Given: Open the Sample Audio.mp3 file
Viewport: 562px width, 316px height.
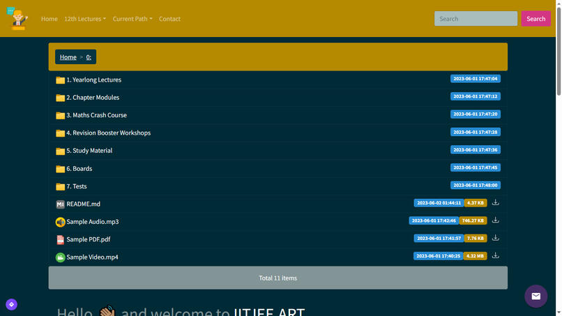Looking at the screenshot, I should pyautogui.click(x=93, y=222).
